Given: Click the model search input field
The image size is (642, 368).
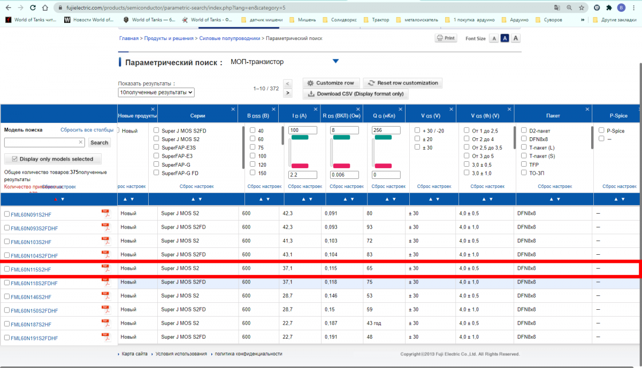Looking at the screenshot, I should tap(41, 143).
